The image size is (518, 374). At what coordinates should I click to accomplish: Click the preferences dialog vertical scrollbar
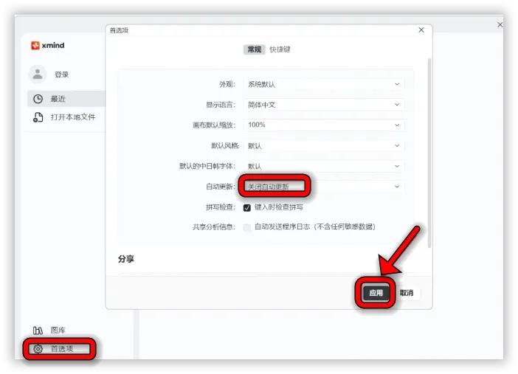tap(429, 148)
